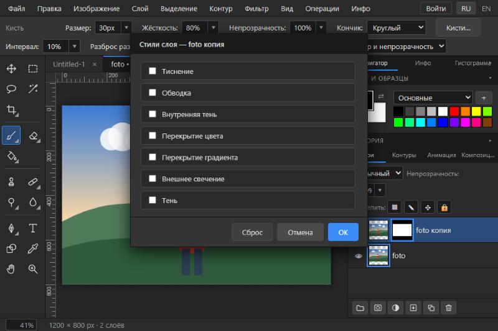Image resolution: width=498 pixels, height=331 pixels.
Task: Switch to the Контуры tab
Action: (404, 155)
